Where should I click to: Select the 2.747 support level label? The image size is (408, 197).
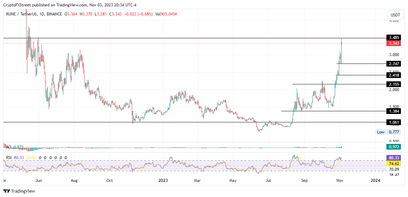394,64
